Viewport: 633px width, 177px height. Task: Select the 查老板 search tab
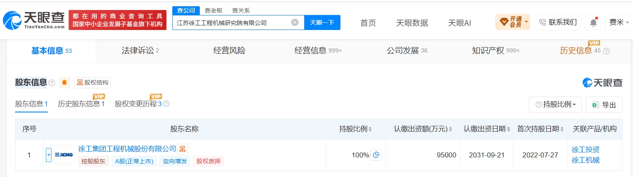pos(213,11)
